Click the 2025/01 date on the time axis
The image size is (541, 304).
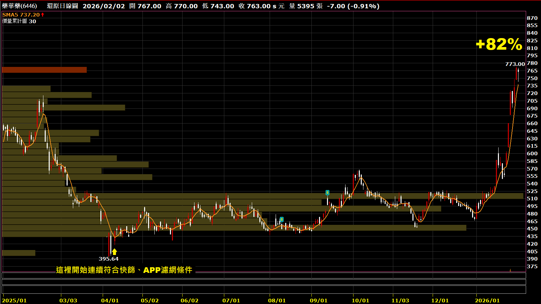click(x=14, y=300)
